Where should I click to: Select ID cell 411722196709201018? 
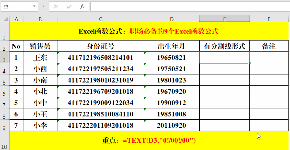click(101, 91)
